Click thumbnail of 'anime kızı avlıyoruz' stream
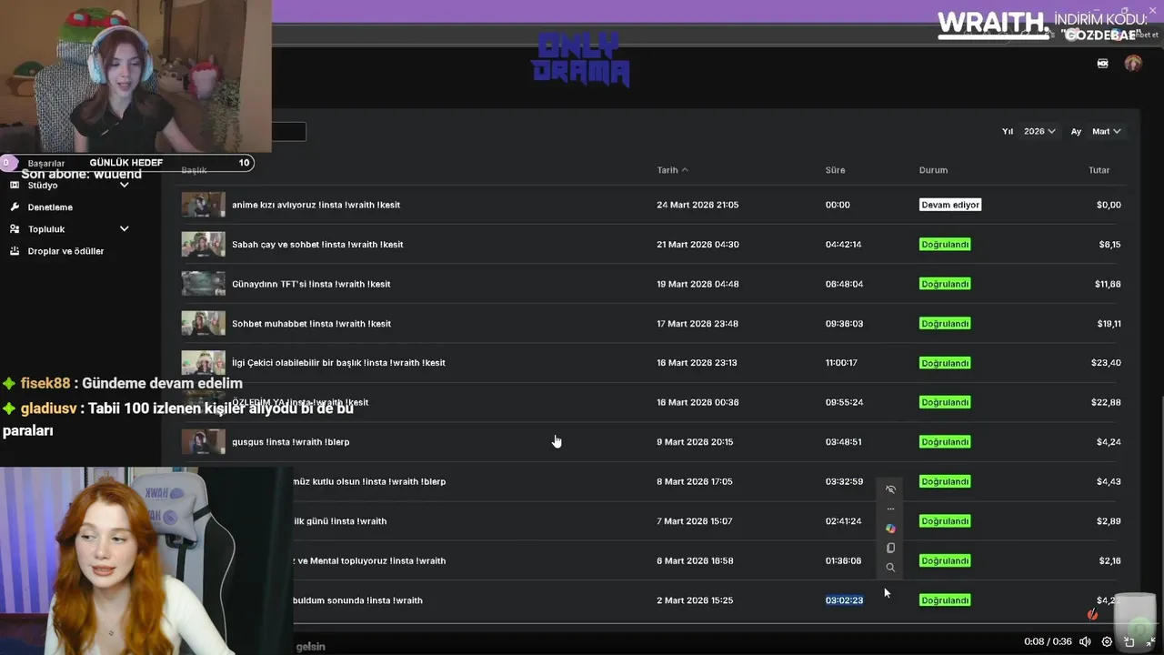This screenshot has width=1164, height=655. tap(203, 205)
